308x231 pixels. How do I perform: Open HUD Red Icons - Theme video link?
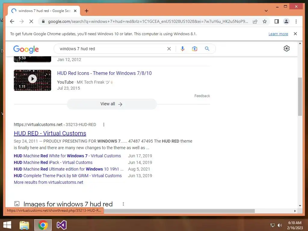click(104, 73)
